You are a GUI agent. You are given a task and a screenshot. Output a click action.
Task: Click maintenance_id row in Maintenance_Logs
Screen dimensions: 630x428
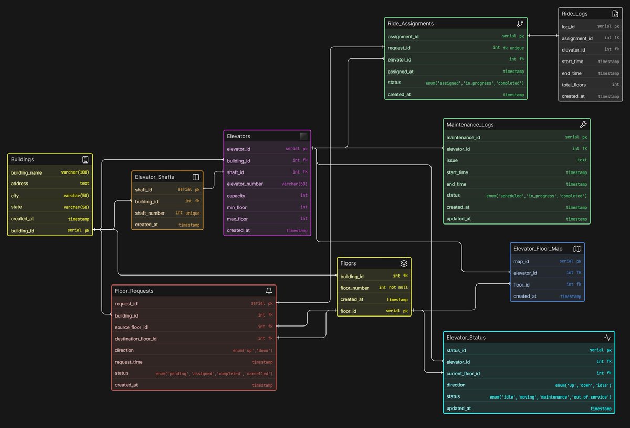517,138
